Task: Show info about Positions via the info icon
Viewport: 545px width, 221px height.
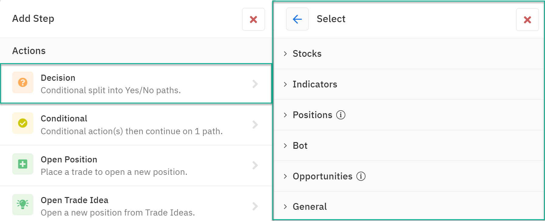Action: 341,115
